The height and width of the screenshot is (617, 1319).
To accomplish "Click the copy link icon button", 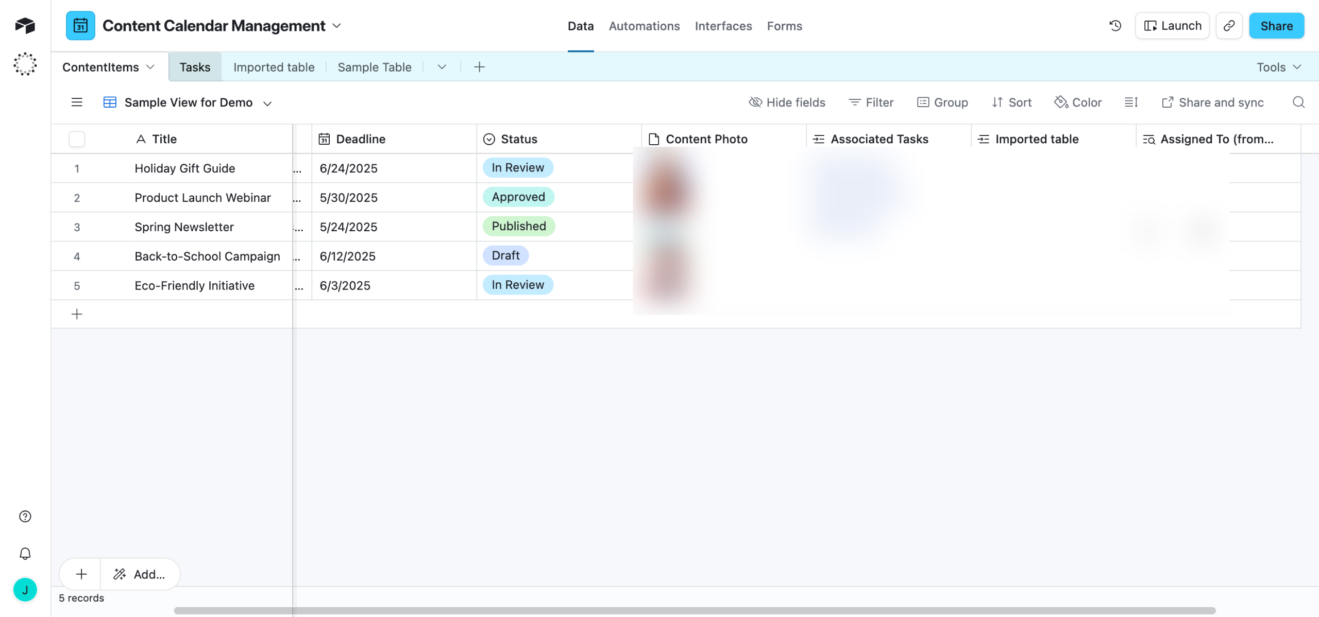I will point(1229,26).
